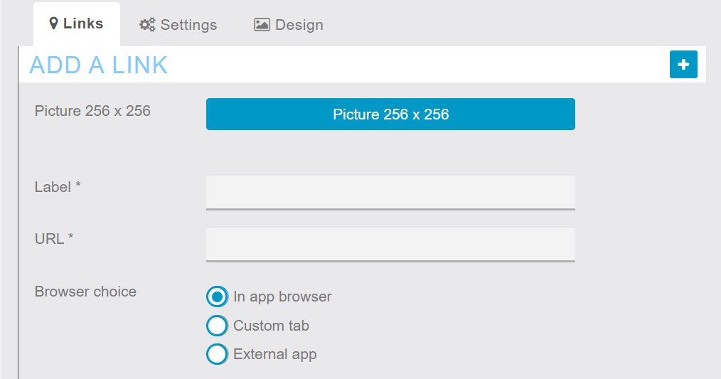
Task: Click the blue Picture 256 x 256 button
Action: [x=390, y=114]
